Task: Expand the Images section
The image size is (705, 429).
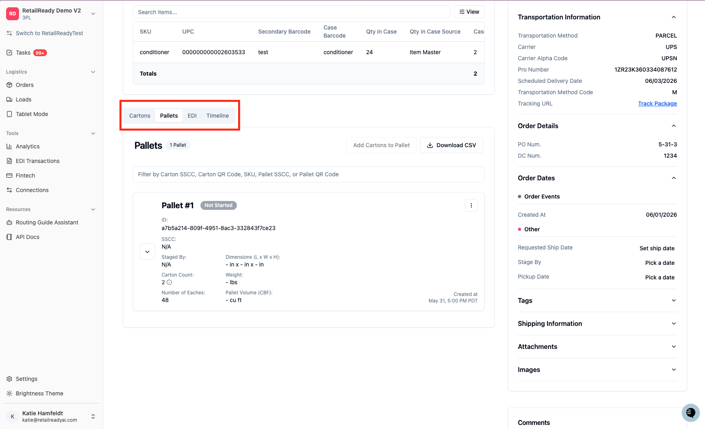Action: point(674,370)
